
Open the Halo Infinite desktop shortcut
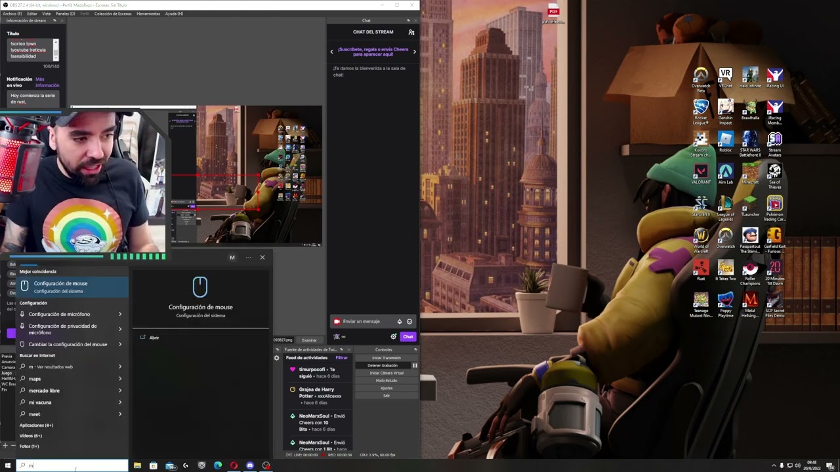tap(750, 77)
